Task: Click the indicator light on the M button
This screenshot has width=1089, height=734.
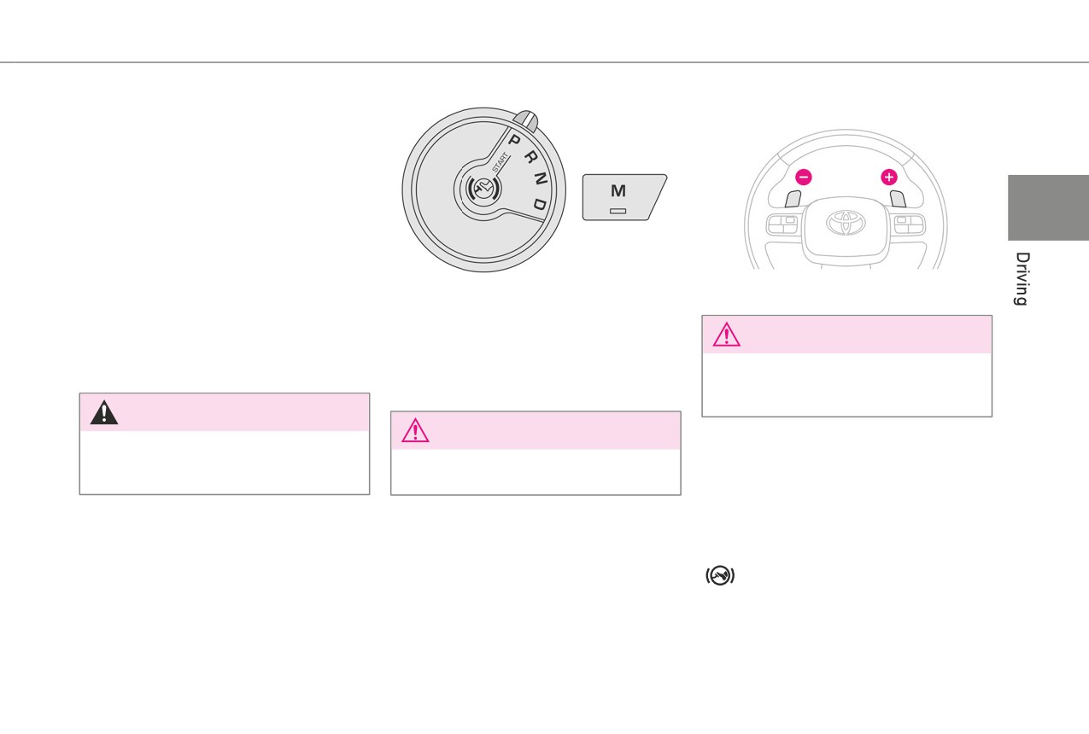Action: tap(618, 211)
